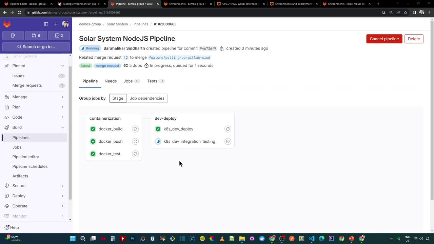
Task: Retry the k8s_dev_deploy job
Action: coord(228,129)
